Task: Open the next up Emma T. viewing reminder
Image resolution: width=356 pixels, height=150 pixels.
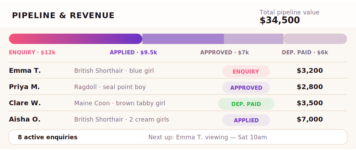Action: coord(207,137)
